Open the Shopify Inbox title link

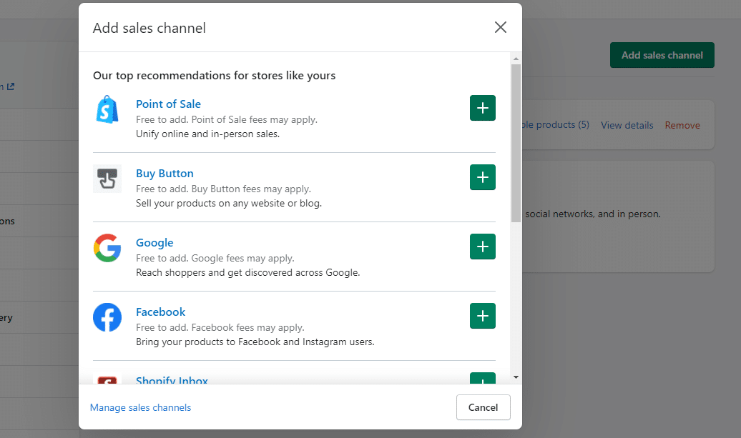[172, 380]
